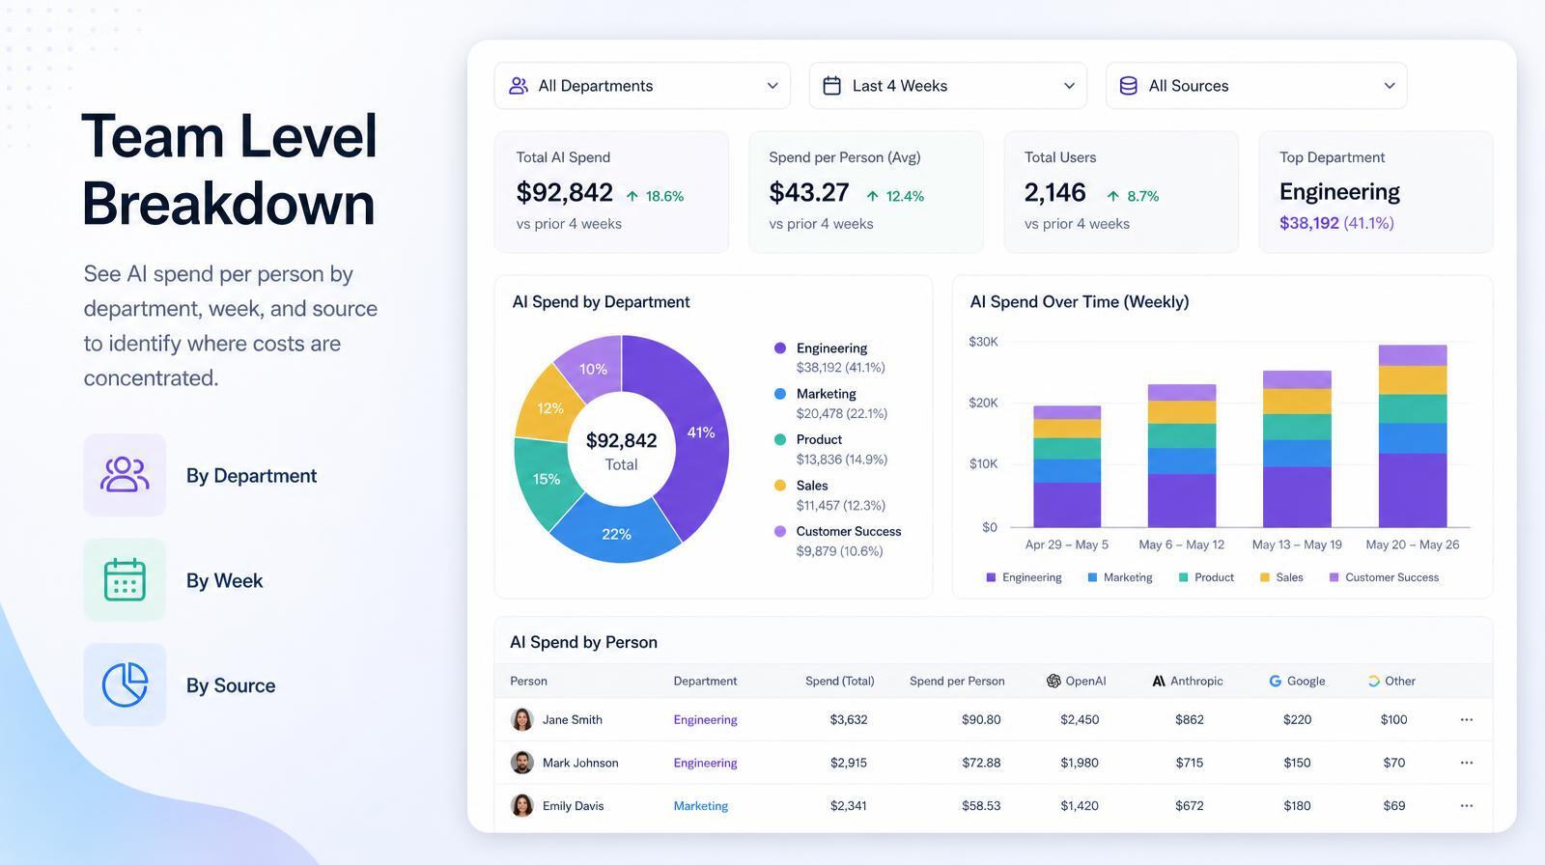Sort table by Spend (Total) column header
1545x865 pixels.
840,681
